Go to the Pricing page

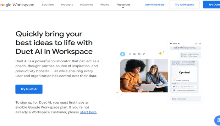(105, 5)
